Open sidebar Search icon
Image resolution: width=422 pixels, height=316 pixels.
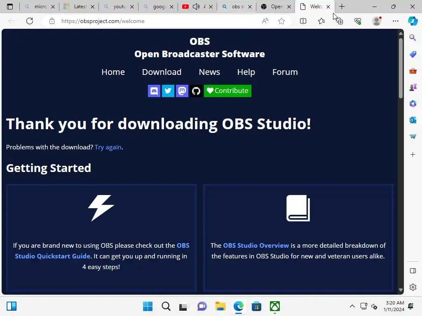(413, 37)
